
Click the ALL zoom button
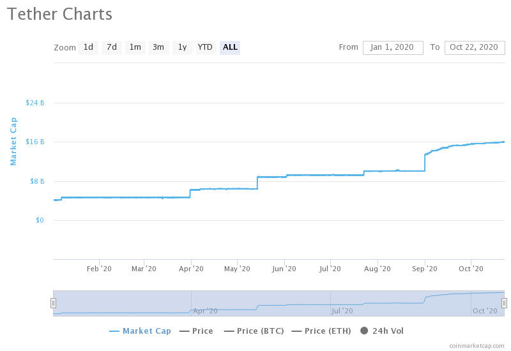click(x=230, y=47)
